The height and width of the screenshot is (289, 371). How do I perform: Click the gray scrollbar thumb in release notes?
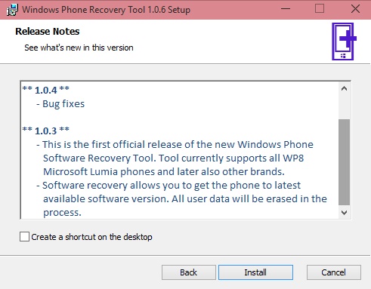344,162
